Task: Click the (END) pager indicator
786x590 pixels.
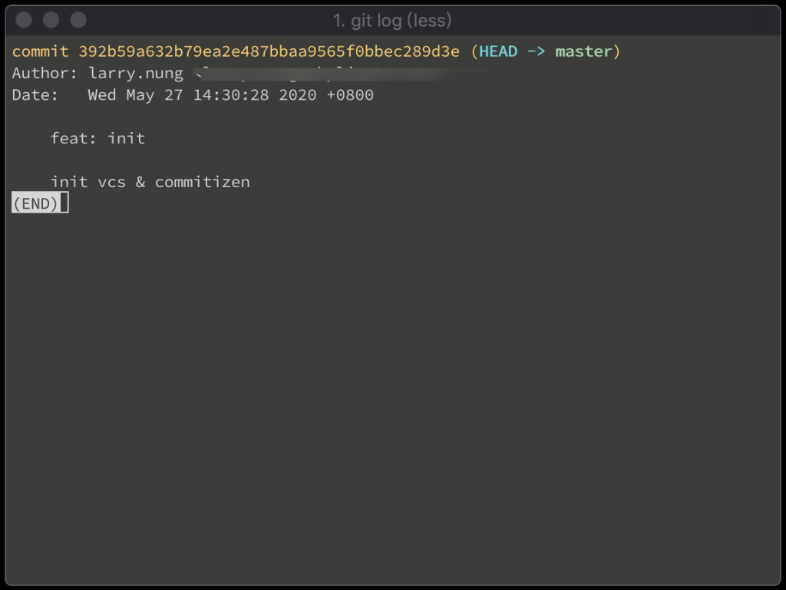Action: 35,203
